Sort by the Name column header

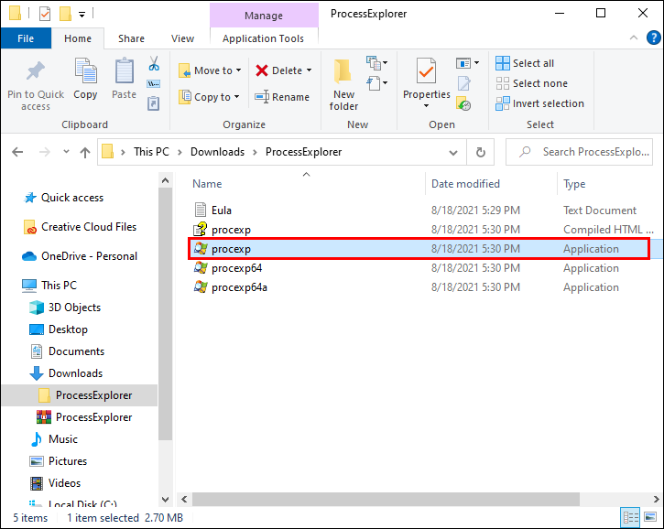click(207, 184)
